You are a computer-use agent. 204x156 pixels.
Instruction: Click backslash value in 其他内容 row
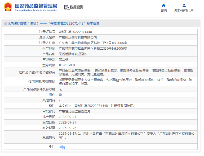pos(59,100)
